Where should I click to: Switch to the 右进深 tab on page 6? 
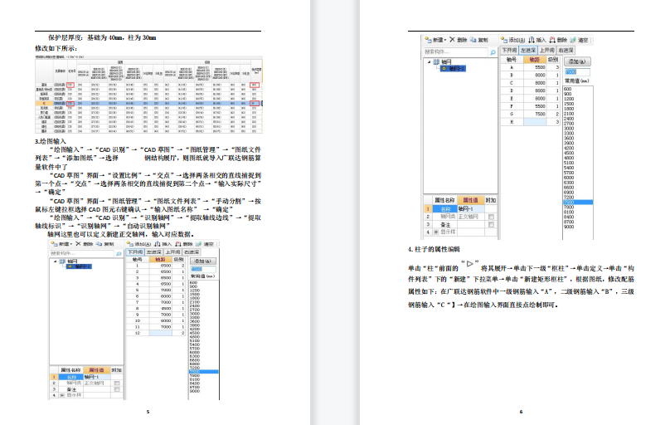(566, 51)
